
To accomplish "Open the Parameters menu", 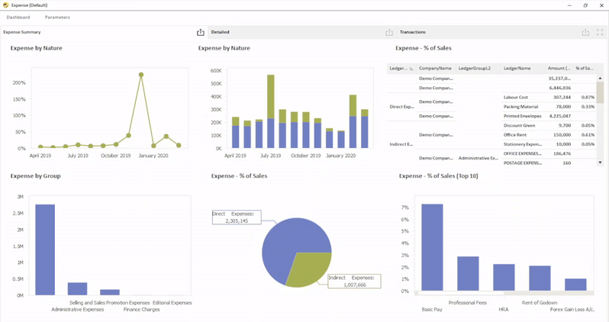I will tap(57, 17).
